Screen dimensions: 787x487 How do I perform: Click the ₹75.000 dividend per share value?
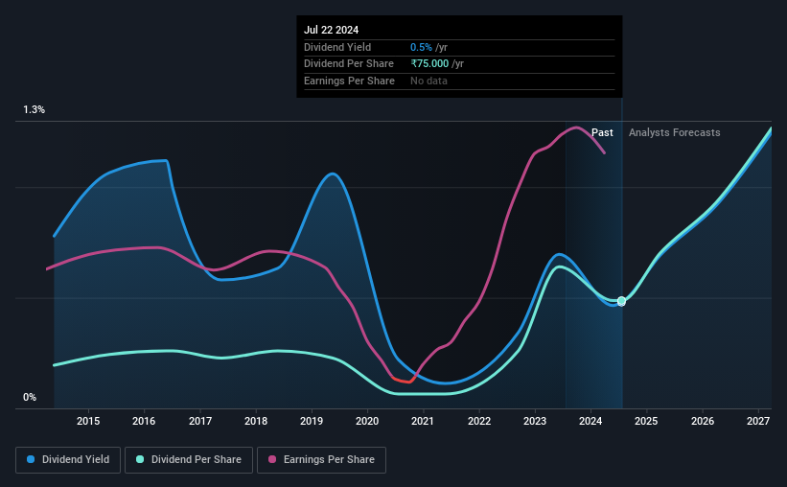pos(429,64)
